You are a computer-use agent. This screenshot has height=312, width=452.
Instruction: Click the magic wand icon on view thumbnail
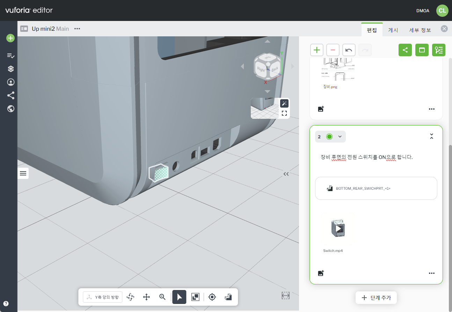coord(284,103)
